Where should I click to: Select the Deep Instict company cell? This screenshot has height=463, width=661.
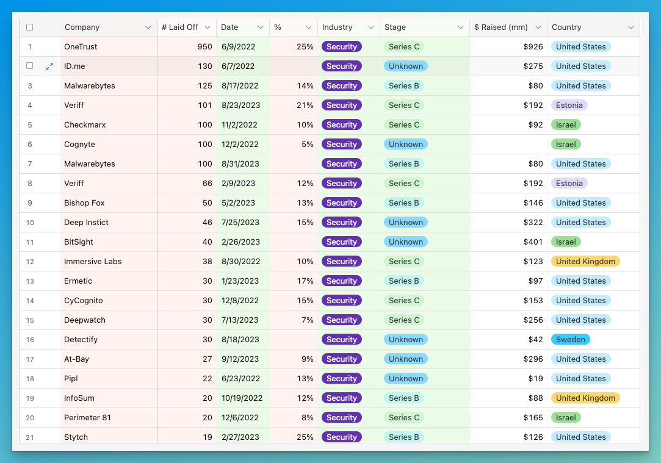point(109,223)
